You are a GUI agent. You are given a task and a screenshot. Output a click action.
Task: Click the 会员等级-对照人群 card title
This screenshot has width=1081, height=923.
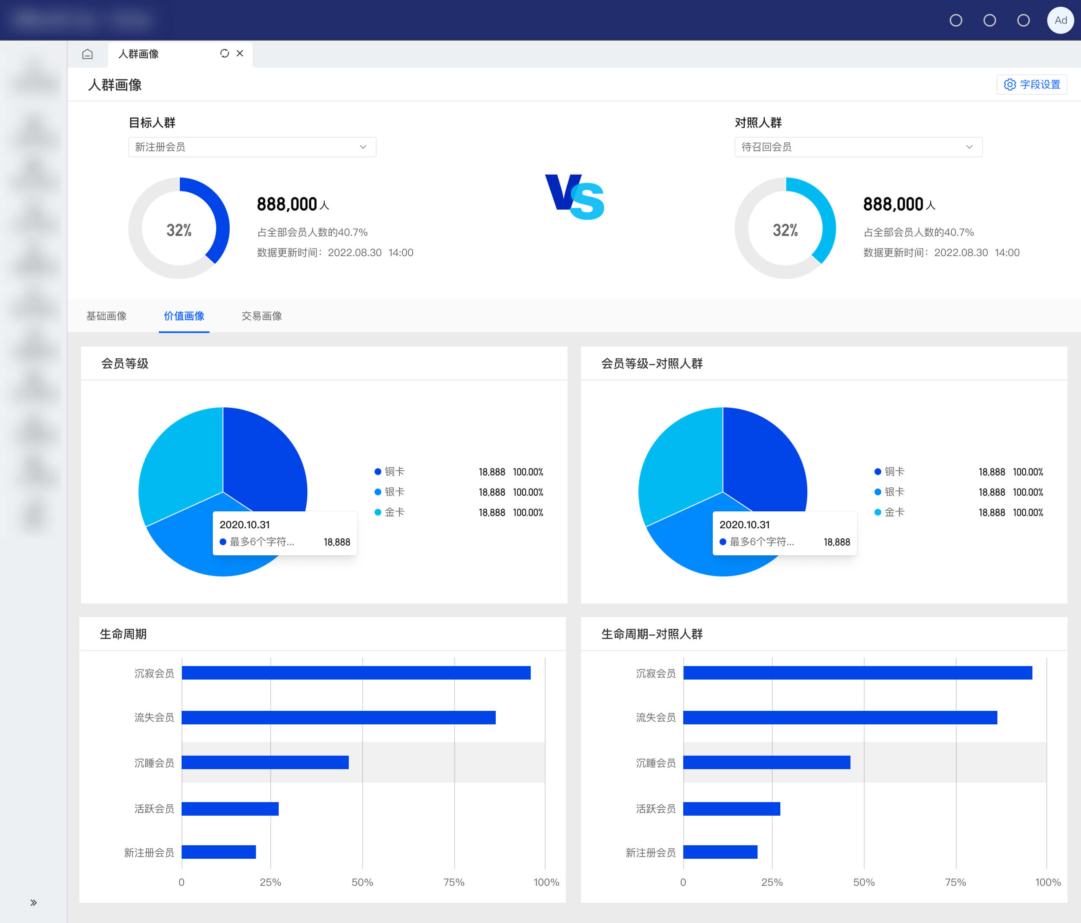652,363
